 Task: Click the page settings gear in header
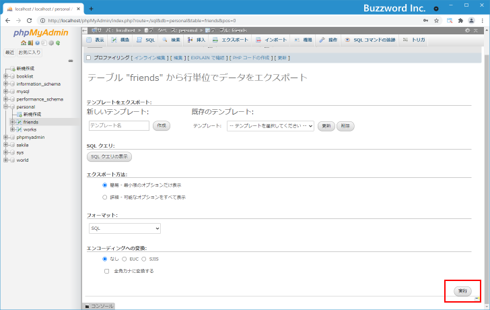(x=468, y=30)
